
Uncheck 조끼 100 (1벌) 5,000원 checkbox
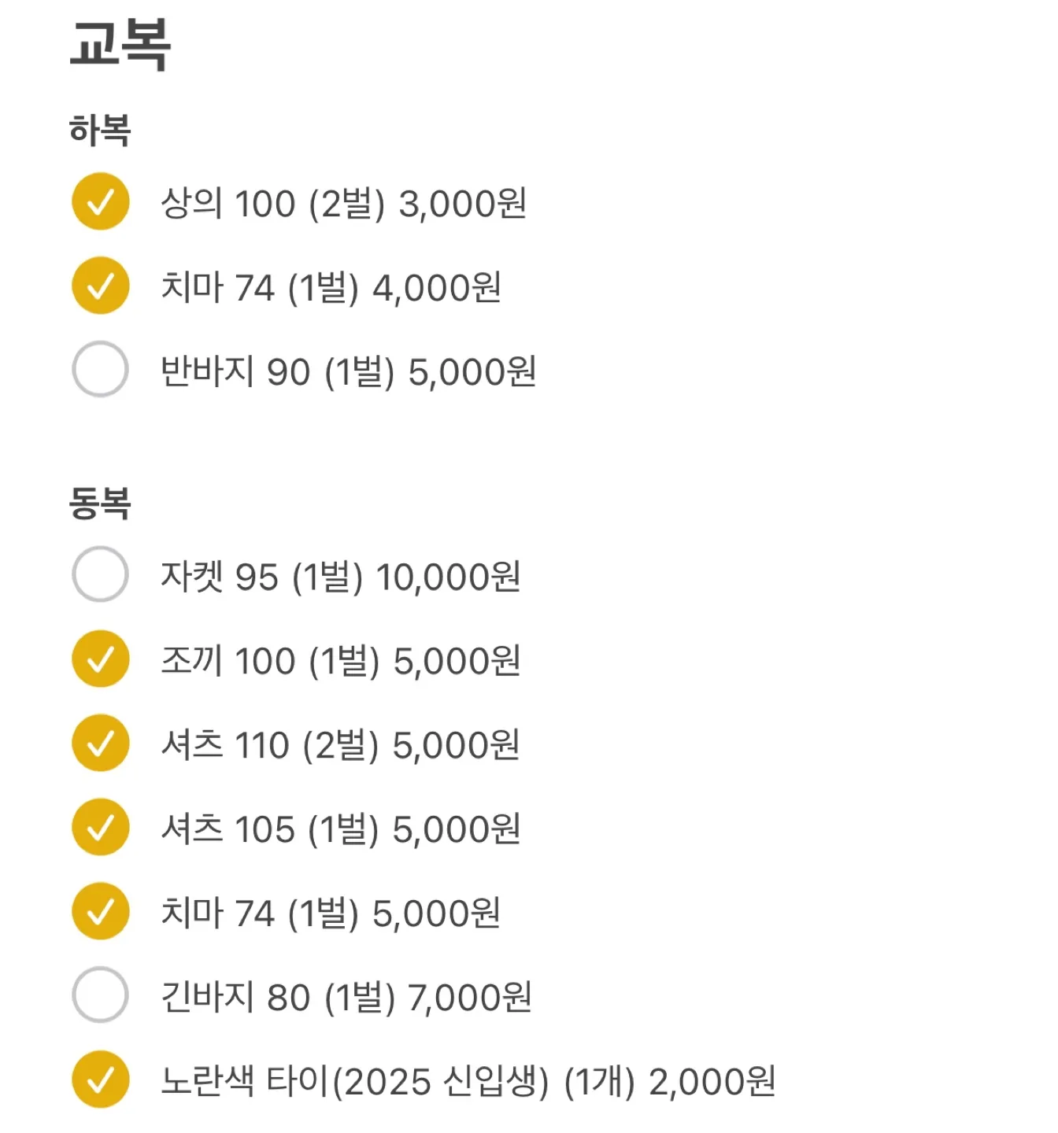click(100, 659)
